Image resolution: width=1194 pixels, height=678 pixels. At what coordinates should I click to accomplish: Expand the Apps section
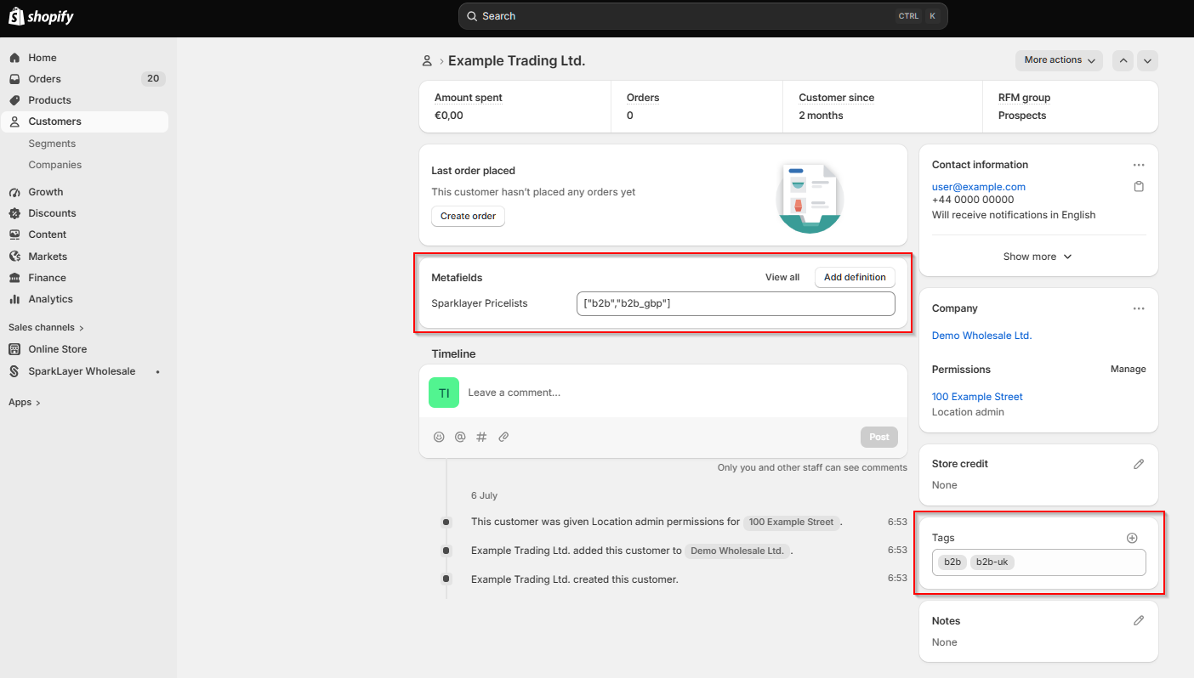[x=25, y=403]
